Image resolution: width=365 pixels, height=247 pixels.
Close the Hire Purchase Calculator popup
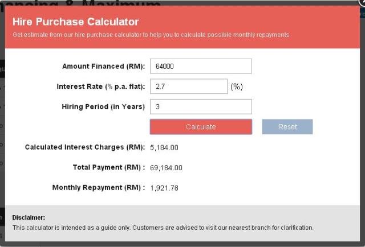point(362,2)
